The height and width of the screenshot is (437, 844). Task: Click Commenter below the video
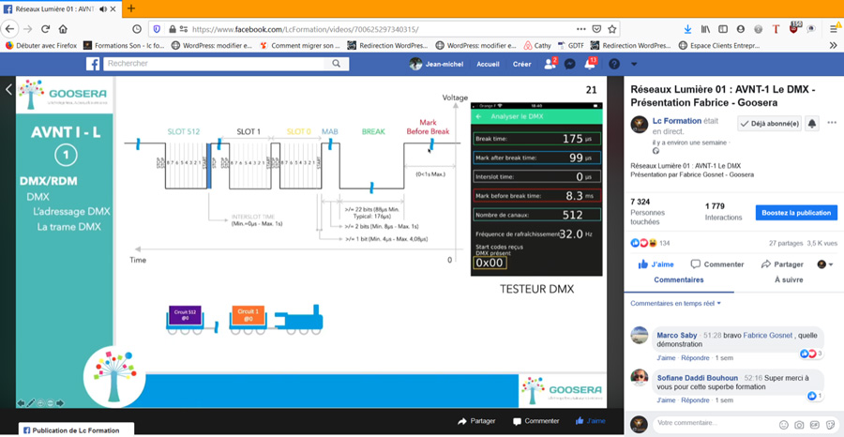pos(536,421)
